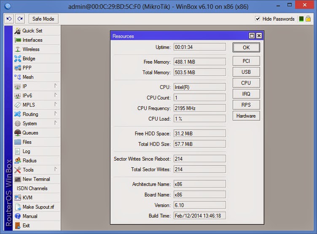Maximize the Resources dialog
The image size is (317, 234).
click(252, 36)
